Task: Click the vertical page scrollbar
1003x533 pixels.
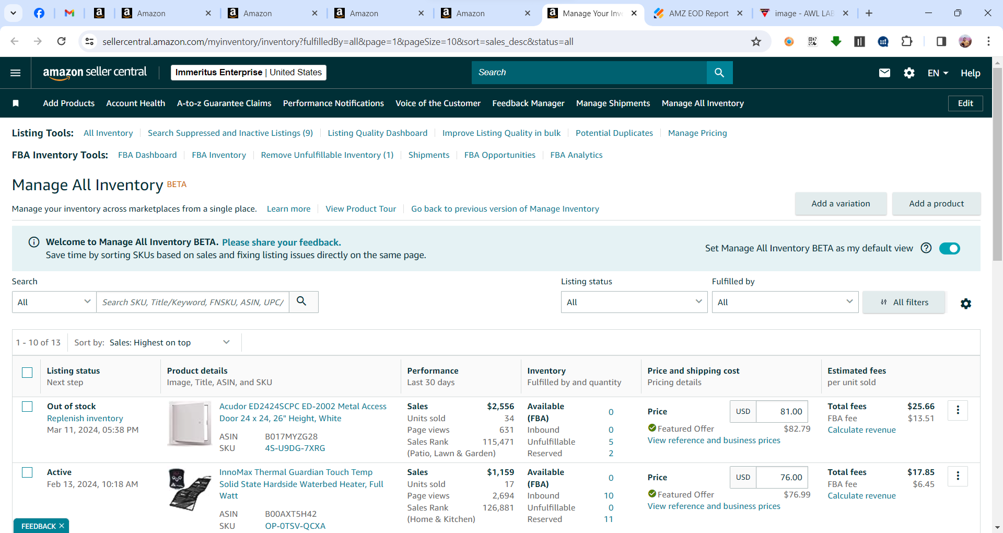Action: 997,164
